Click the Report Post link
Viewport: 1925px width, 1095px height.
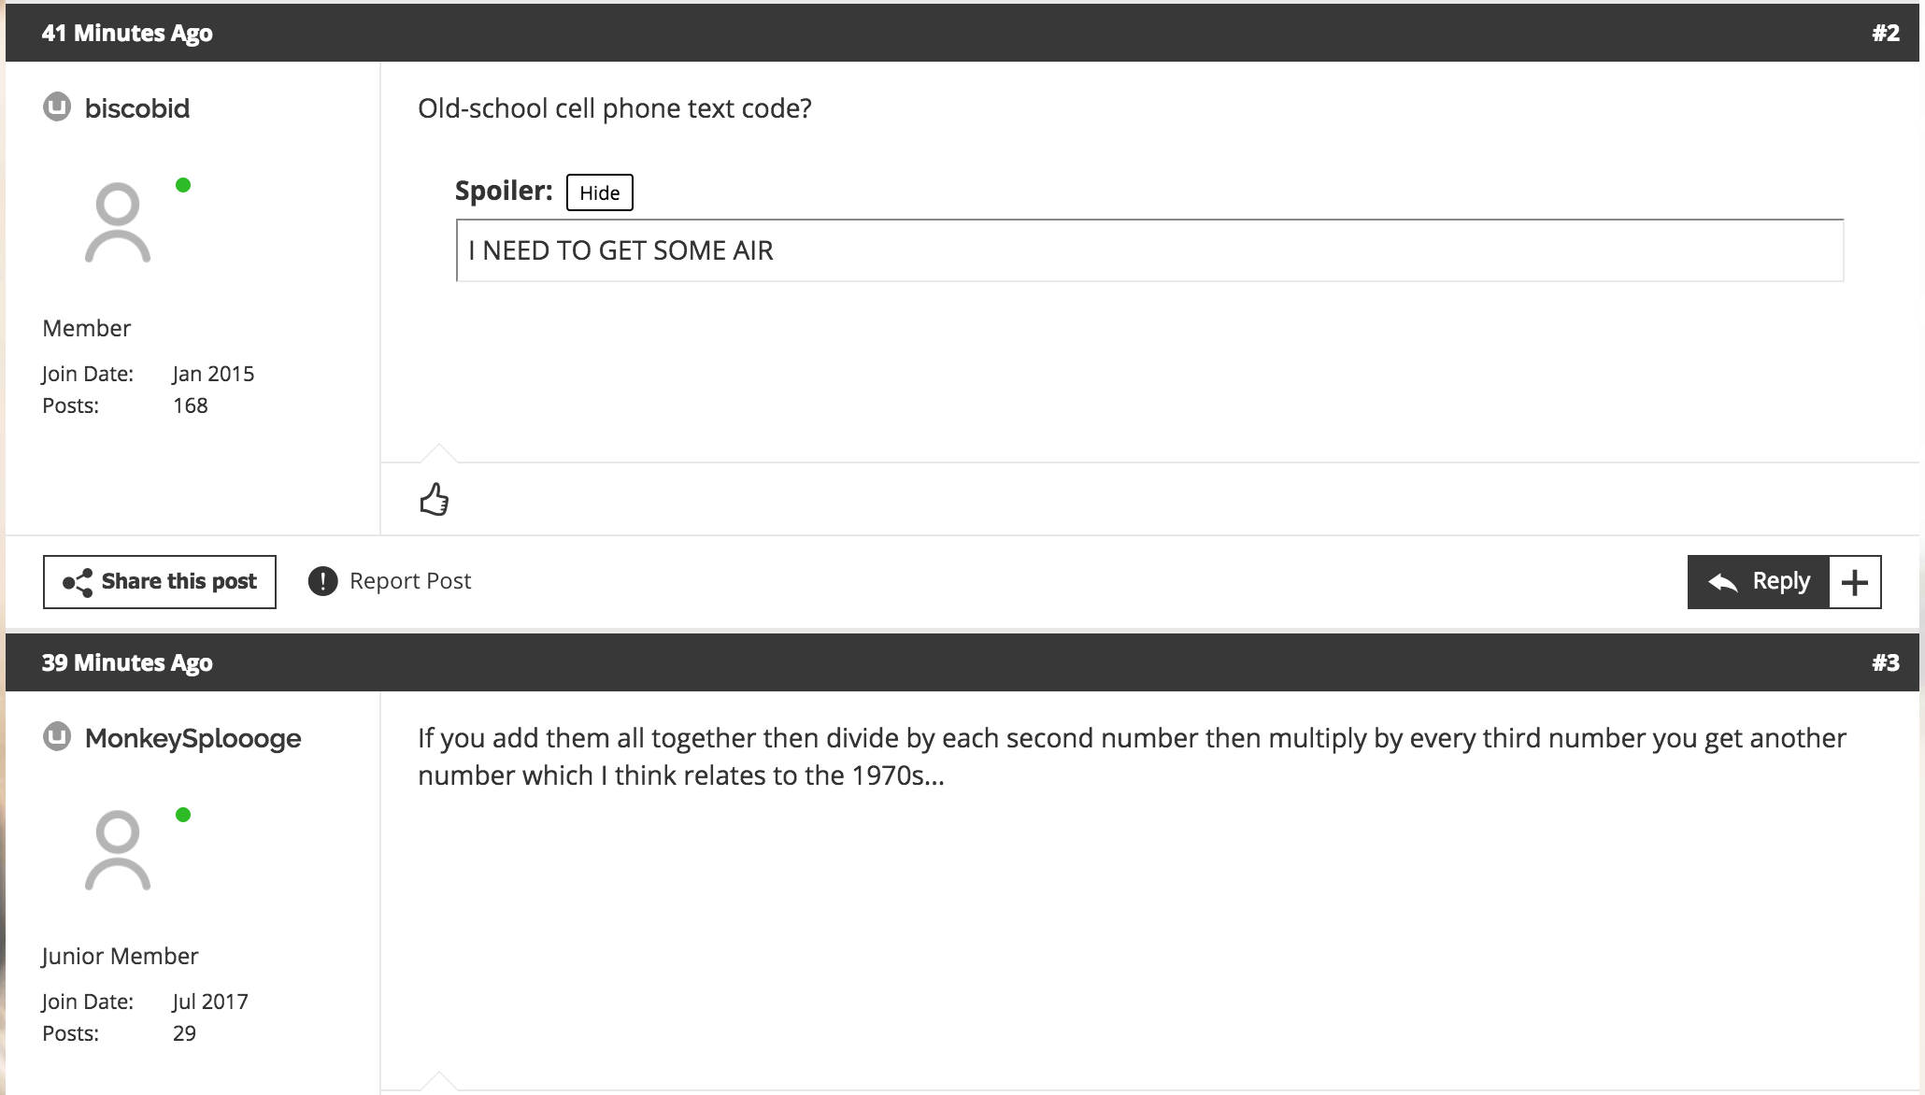[410, 581]
